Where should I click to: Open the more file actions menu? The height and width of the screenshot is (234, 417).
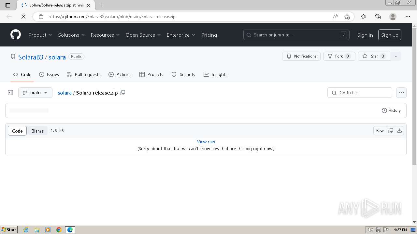401,93
